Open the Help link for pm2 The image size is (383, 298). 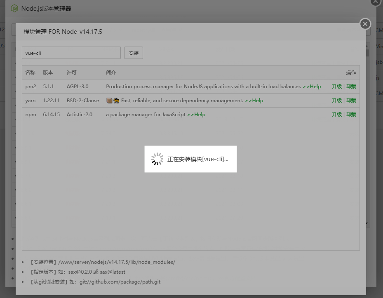point(312,87)
